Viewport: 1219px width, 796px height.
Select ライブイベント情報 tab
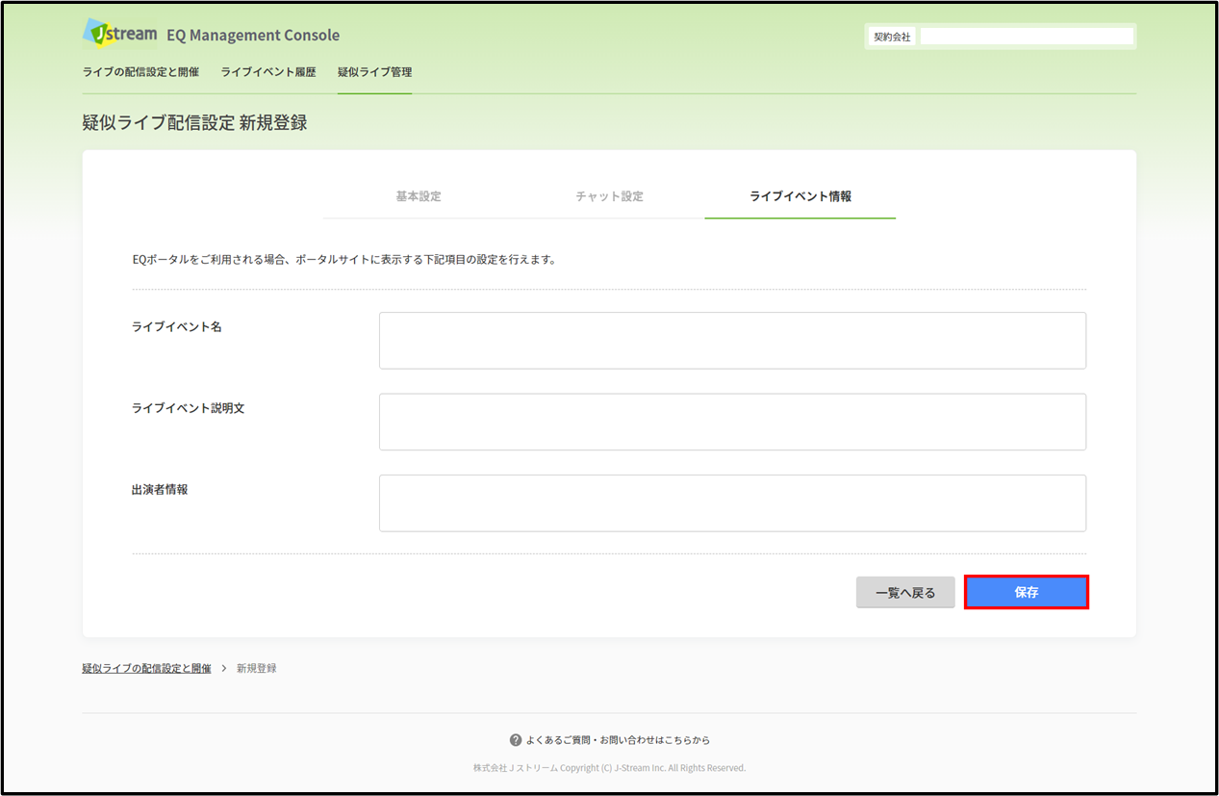[x=800, y=196]
